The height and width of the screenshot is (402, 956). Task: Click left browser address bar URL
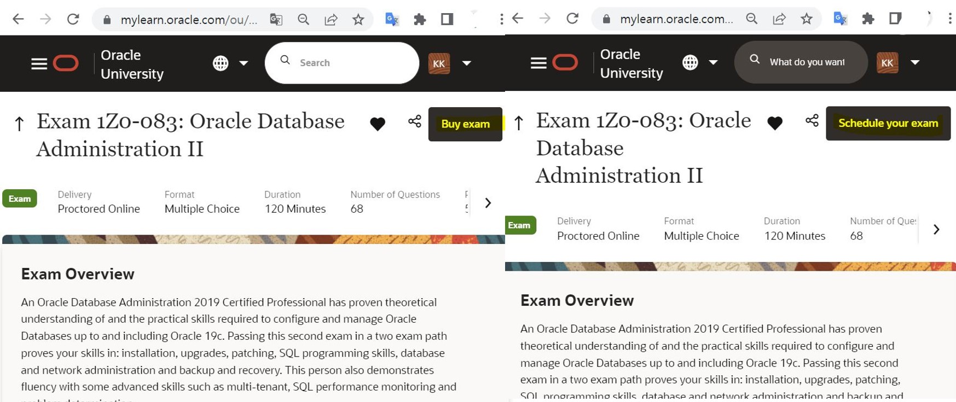189,20
